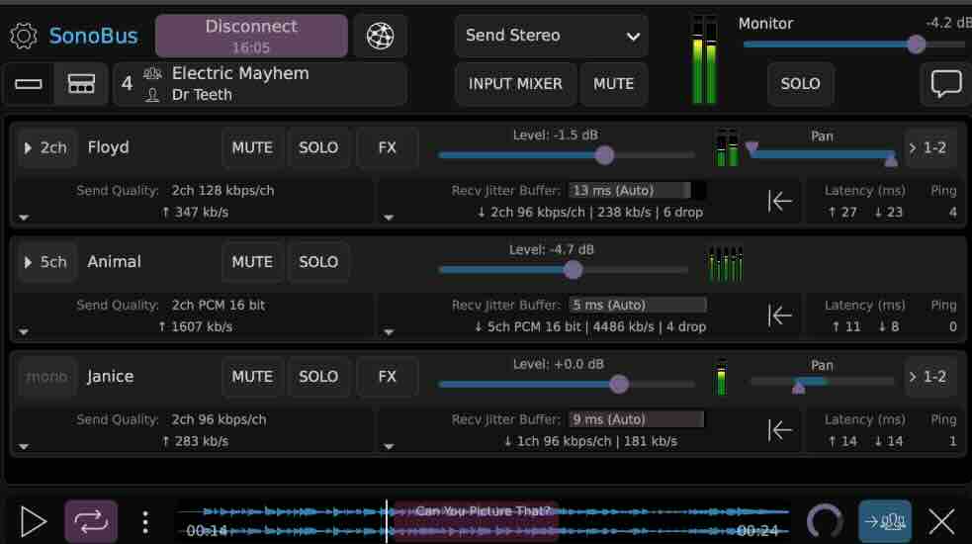Toggle the main MUTE input button
The height and width of the screenshot is (544, 972).
pyautogui.click(x=613, y=84)
